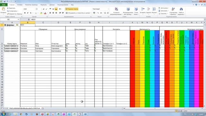Copy selection with Копировать
Viewport: 206px width, 116px height.
(13, 11)
